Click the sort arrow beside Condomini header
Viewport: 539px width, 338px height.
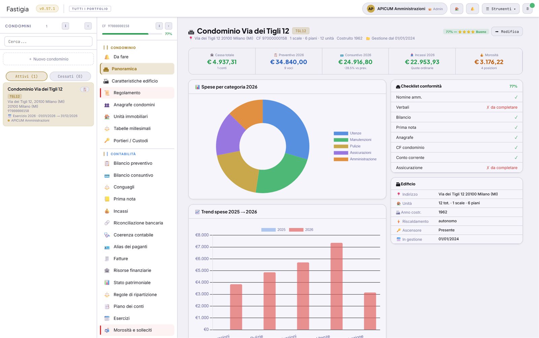65,26
